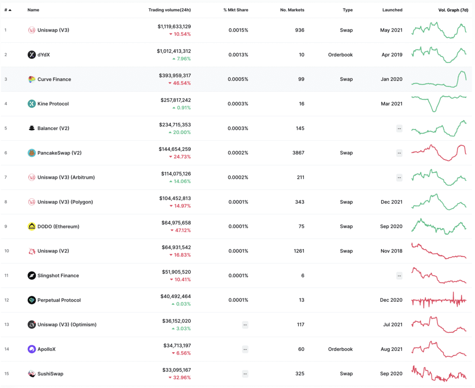Open the Curve Finance exchange link
The width and height of the screenshot is (475, 388).
54,79
